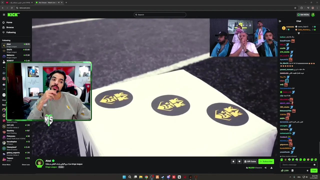Screen dimensions: 320x180
Task: Open itscutiepiee recommended channel
Action: [x=16, y=143]
